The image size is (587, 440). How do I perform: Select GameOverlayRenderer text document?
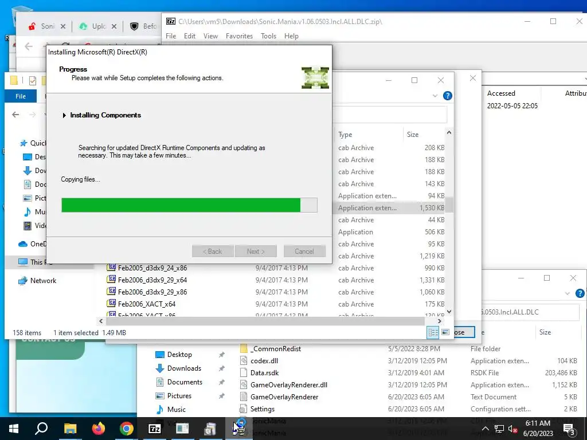point(284,396)
